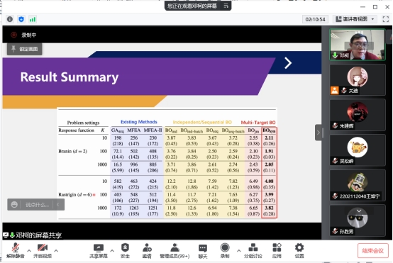393x263 pixels.
Task: Click the red 结束会议 button
Action: tap(372, 251)
